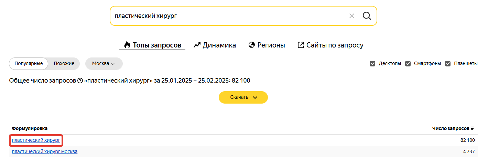Click the external link icon of Сайты по запросу
Screen dimensions: 488x159
tap(301, 45)
